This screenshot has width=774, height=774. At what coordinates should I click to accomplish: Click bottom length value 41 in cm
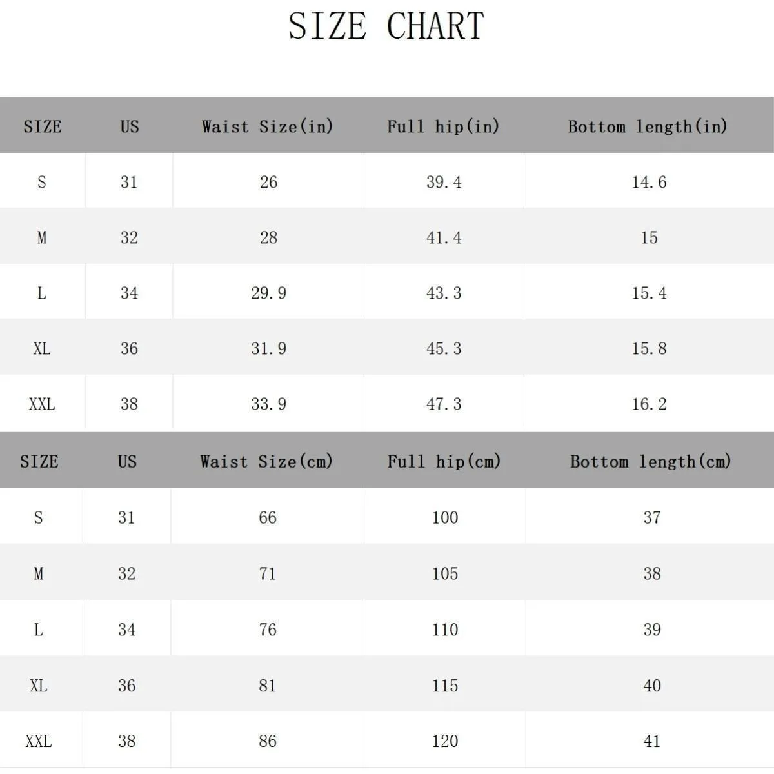652,742
